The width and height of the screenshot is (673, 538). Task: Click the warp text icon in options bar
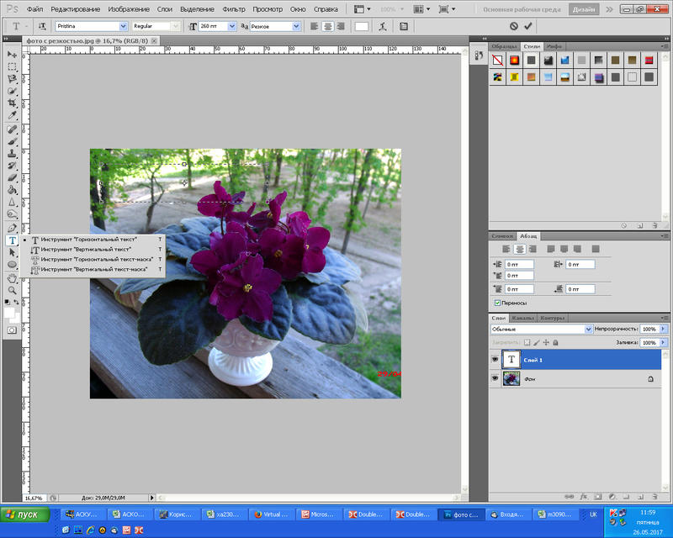click(384, 27)
